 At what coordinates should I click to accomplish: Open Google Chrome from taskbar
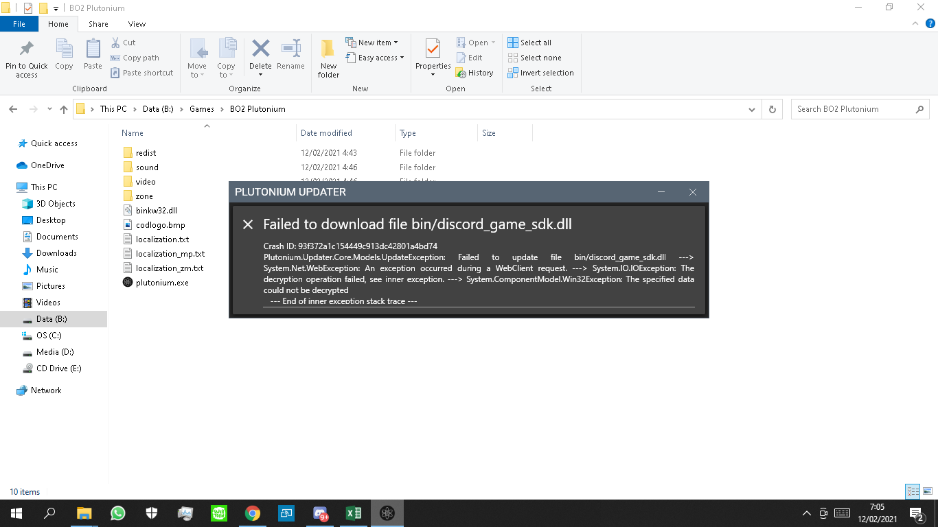pos(253,513)
